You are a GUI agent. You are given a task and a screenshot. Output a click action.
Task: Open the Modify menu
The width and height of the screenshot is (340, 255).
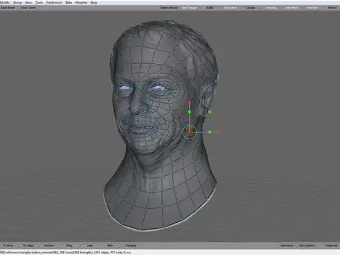click(5, 2)
